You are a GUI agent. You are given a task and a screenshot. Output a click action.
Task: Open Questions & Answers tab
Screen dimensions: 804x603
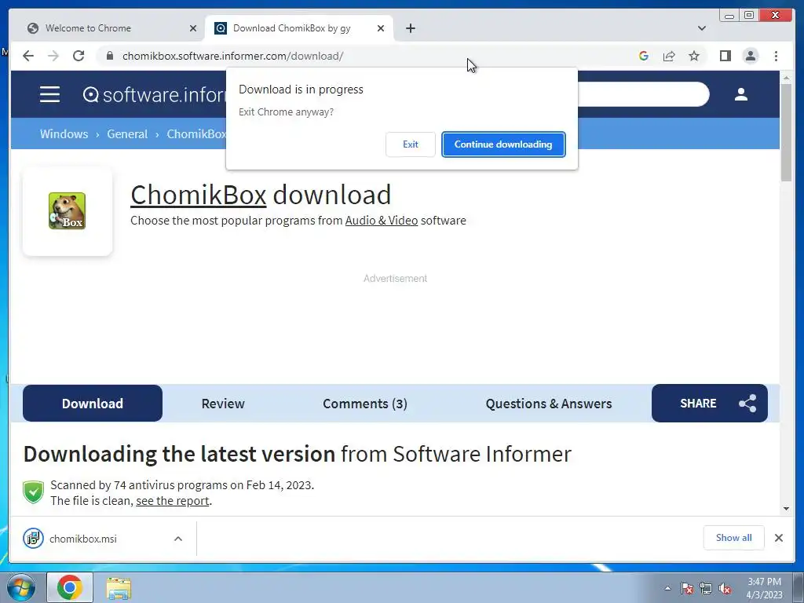coord(549,404)
